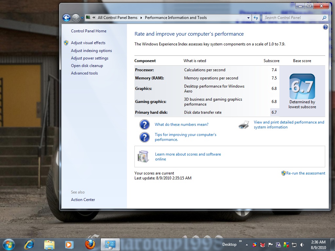This screenshot has width=335, height=251.
Task: Open Firefox from the taskbar
Action: click(x=89, y=244)
